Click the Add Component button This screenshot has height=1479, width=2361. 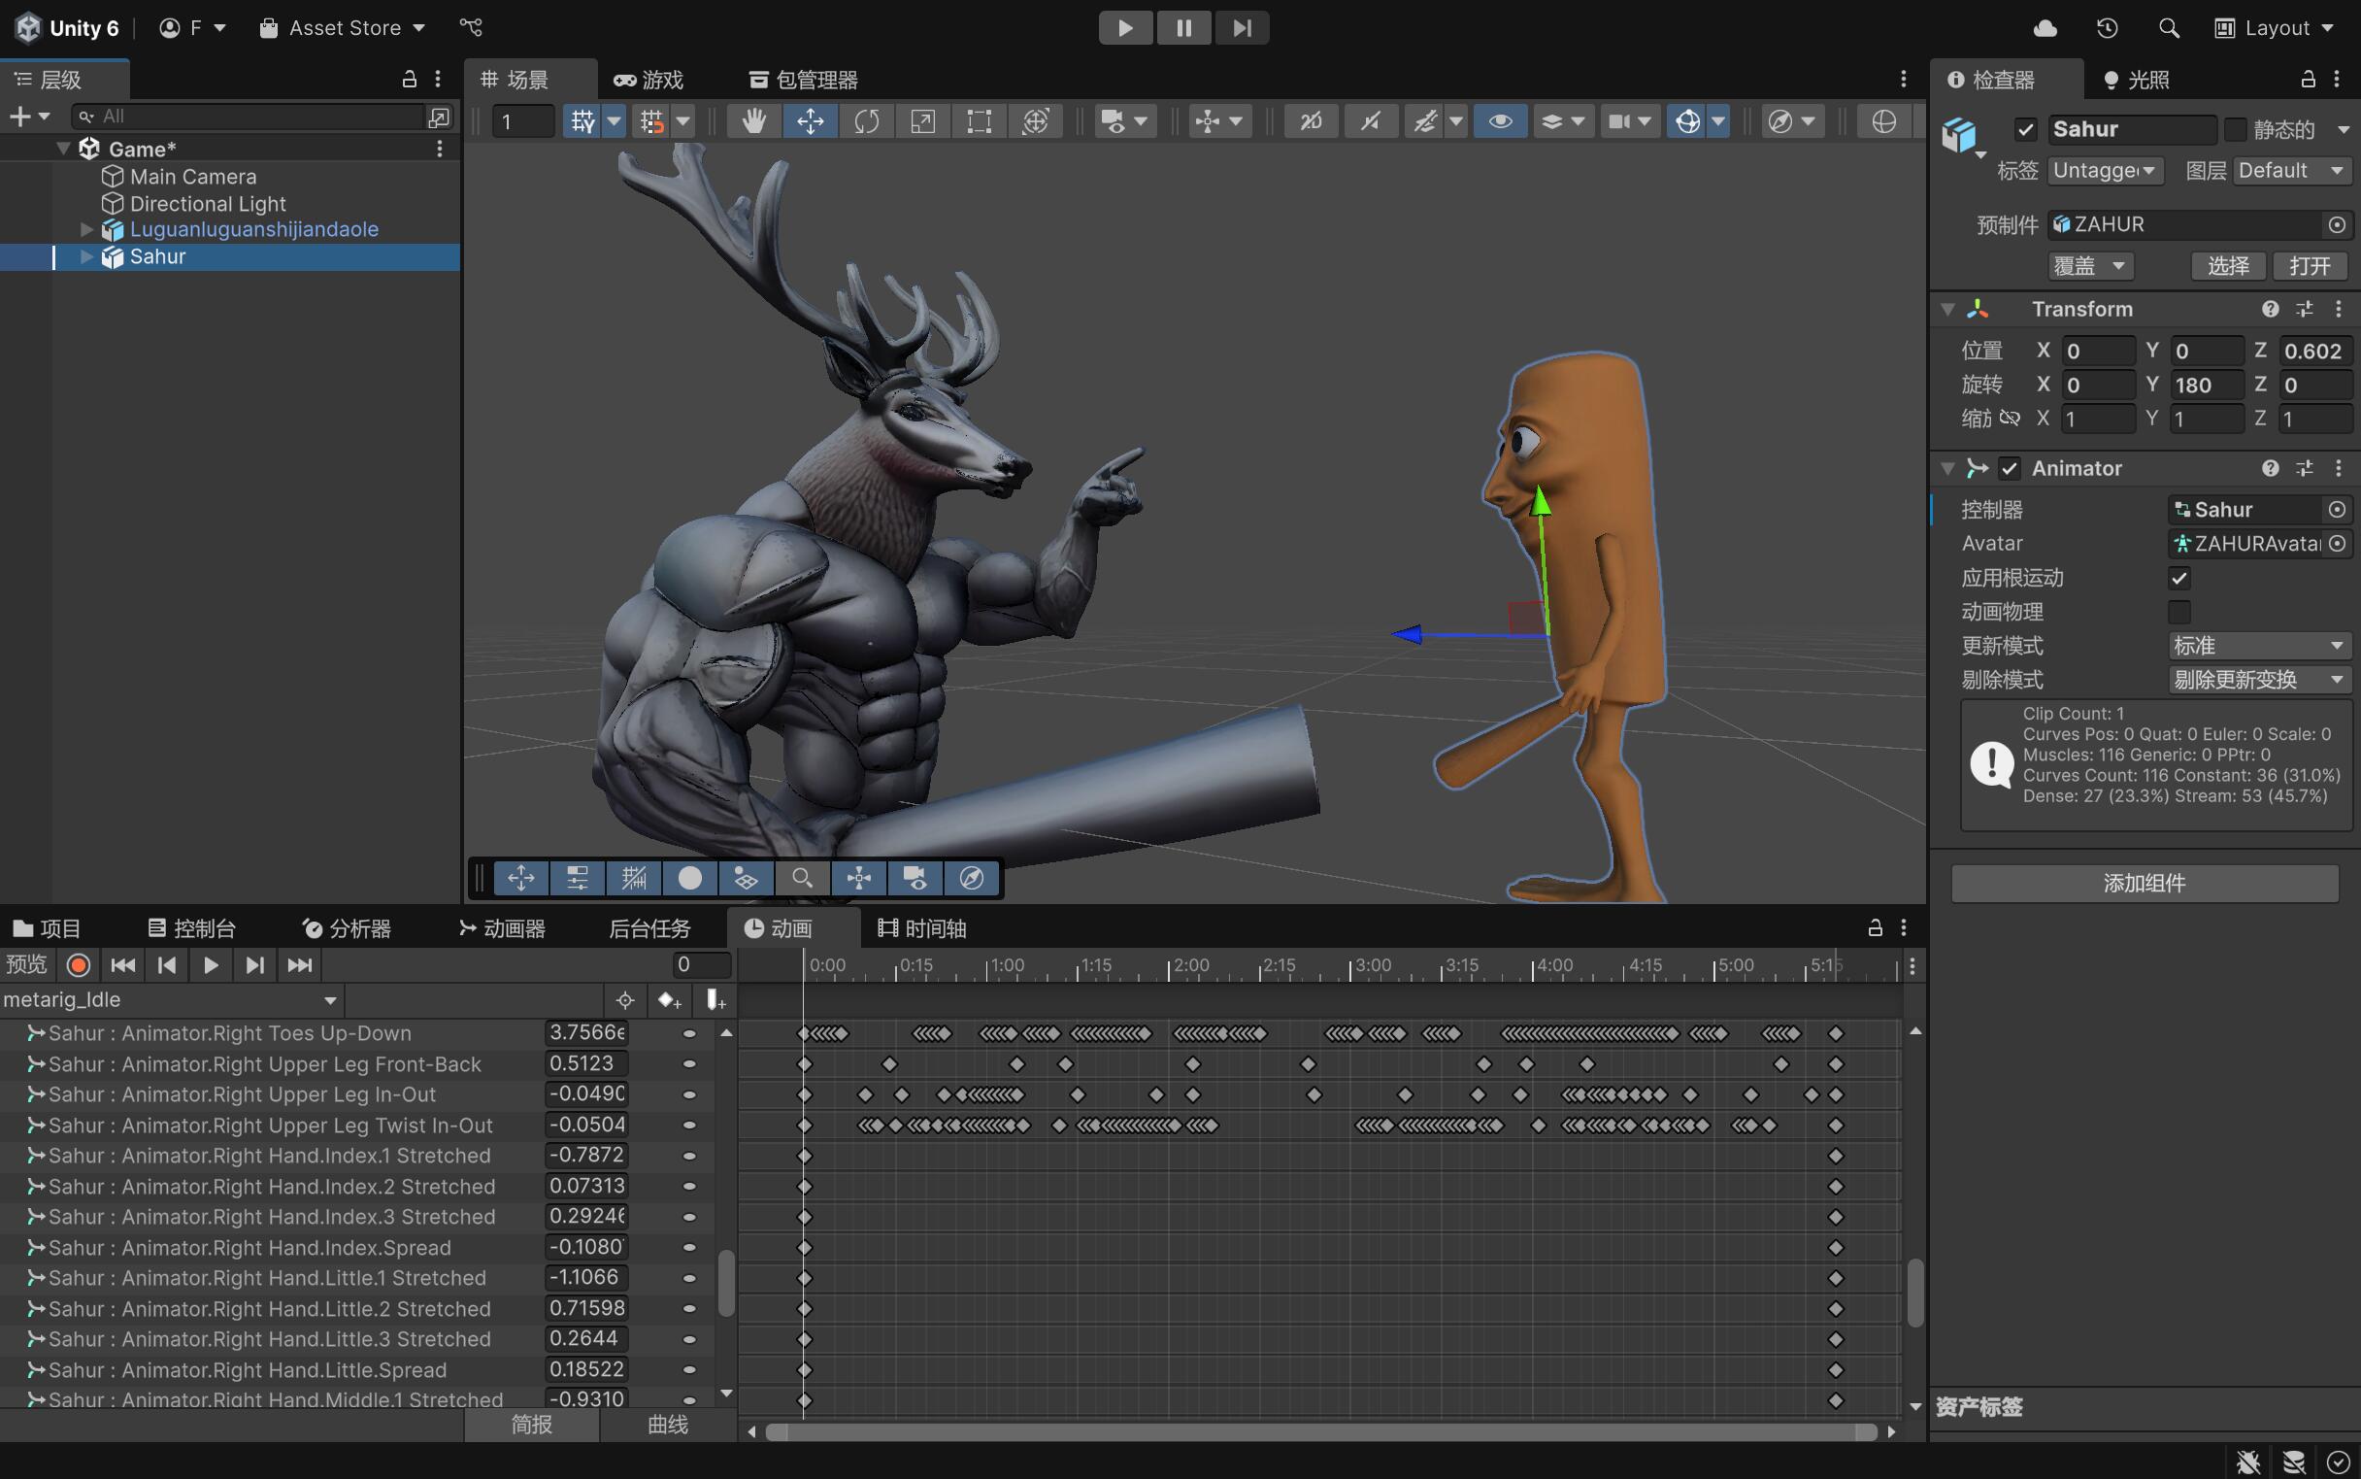(2144, 883)
